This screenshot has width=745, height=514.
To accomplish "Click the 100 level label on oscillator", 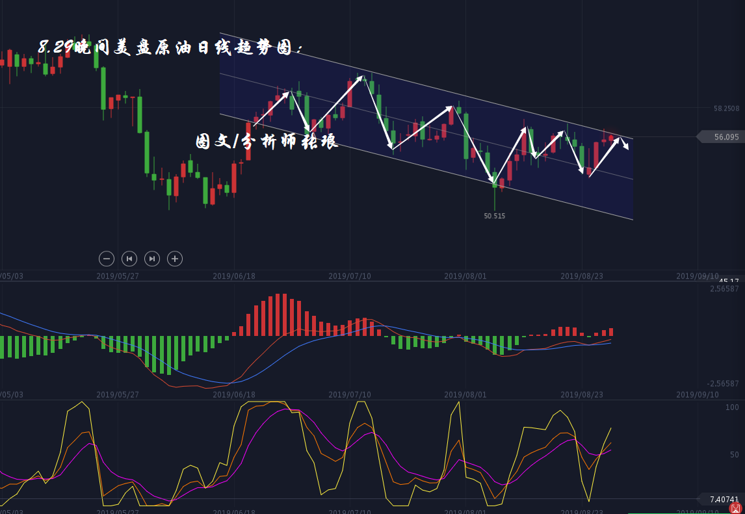I will click(732, 407).
